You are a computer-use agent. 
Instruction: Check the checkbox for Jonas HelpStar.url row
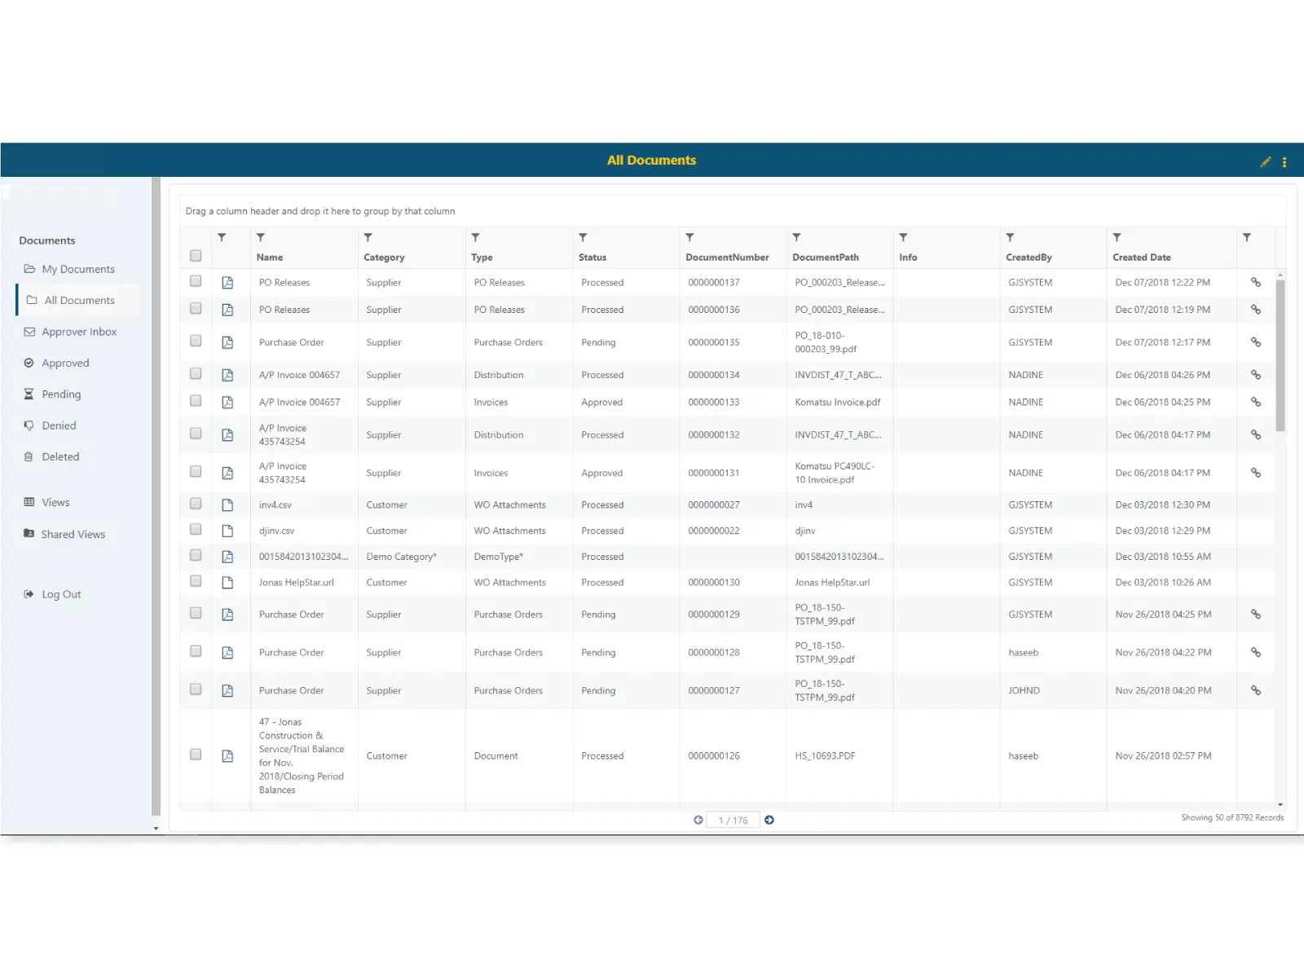coord(195,581)
